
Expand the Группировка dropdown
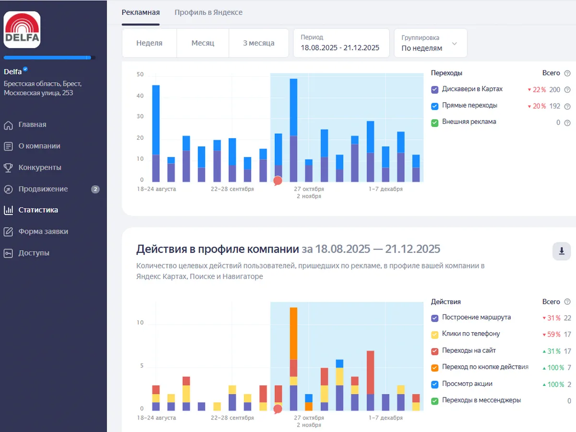[x=430, y=43]
